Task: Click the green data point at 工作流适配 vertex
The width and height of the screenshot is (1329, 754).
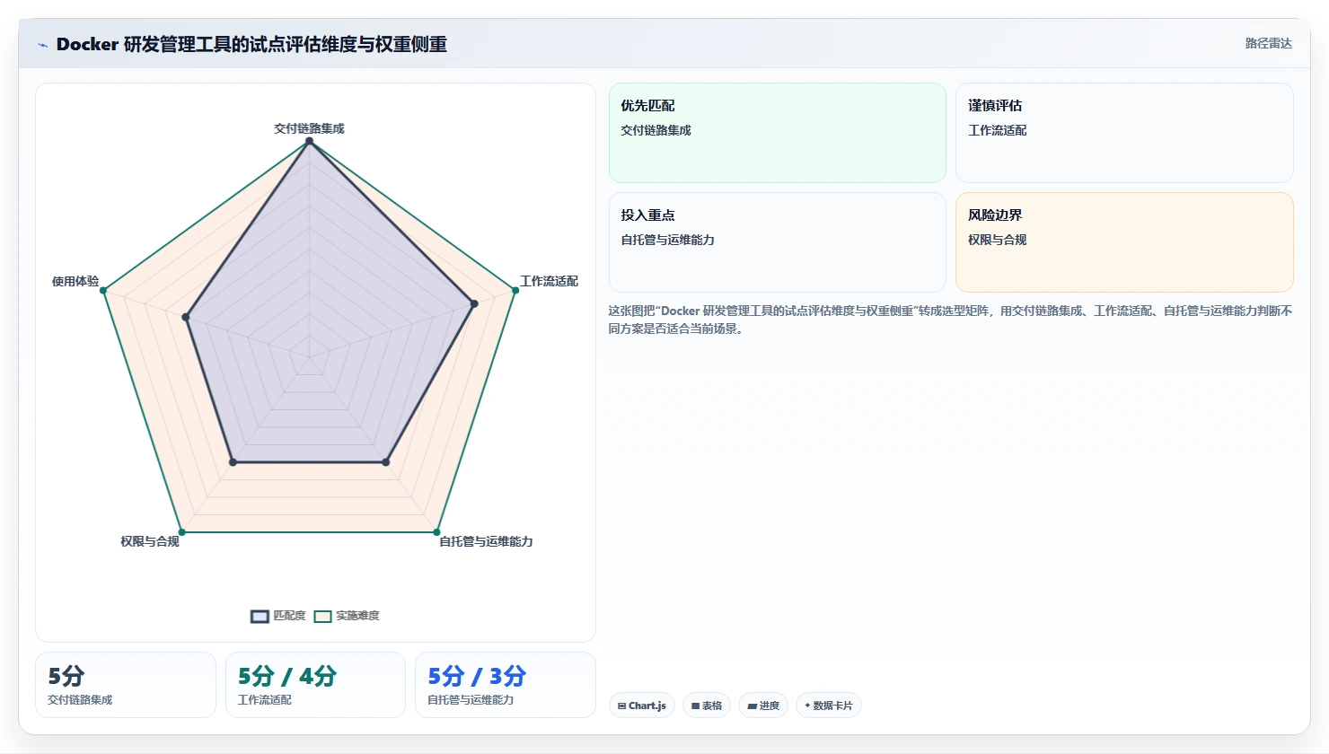Action: (x=515, y=290)
